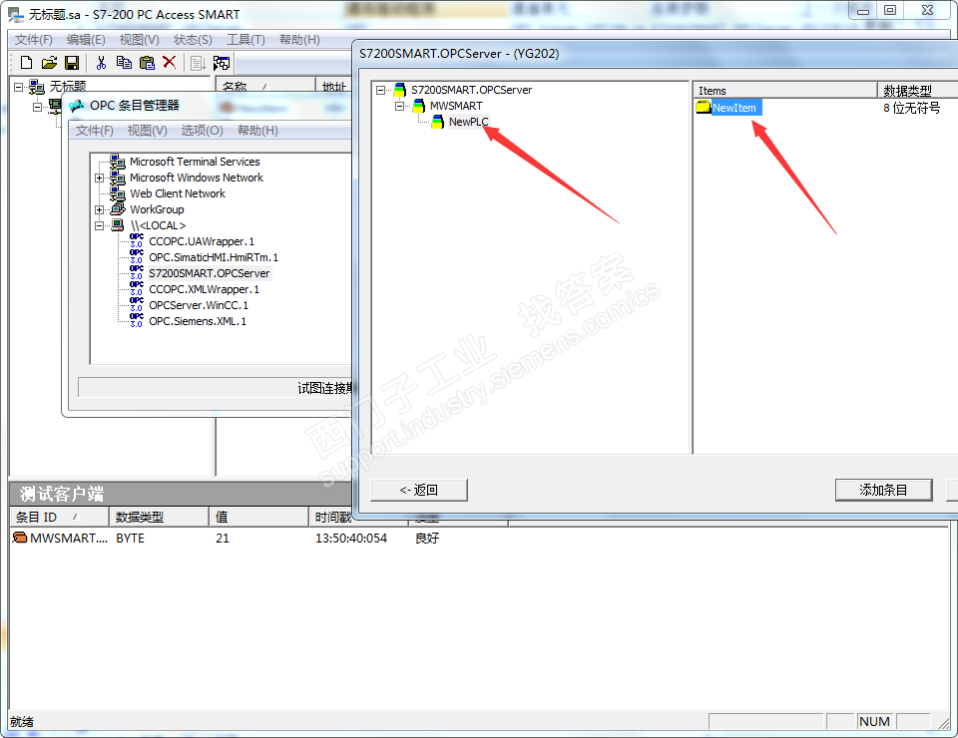Click the 8 位无符号 data type cell
958x738 pixels.
911,108
